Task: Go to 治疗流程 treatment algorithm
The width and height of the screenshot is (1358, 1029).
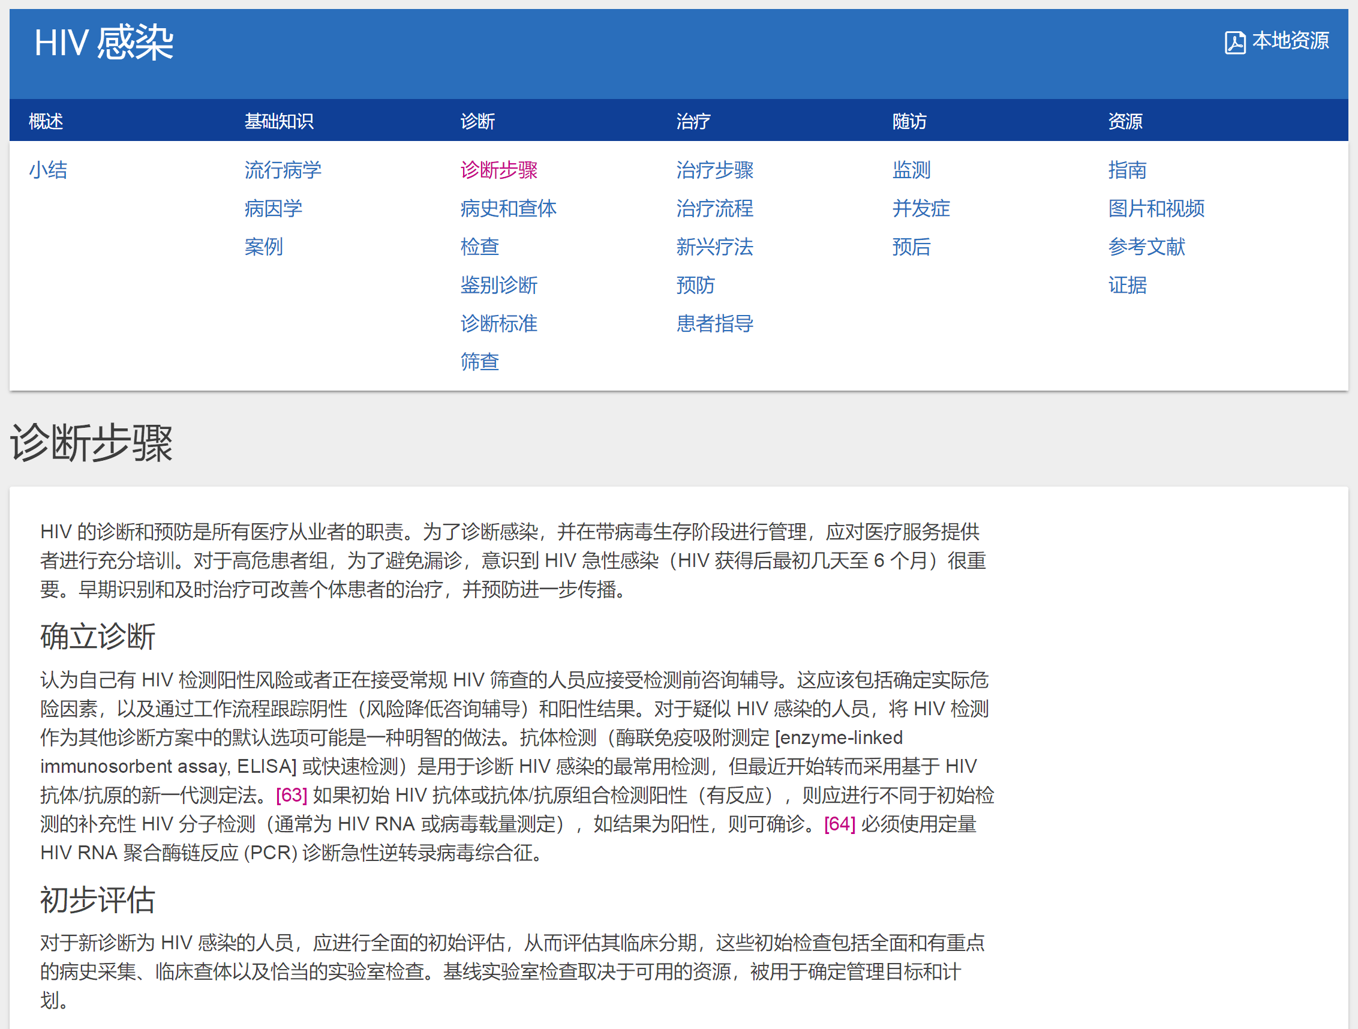Action: pos(714,209)
